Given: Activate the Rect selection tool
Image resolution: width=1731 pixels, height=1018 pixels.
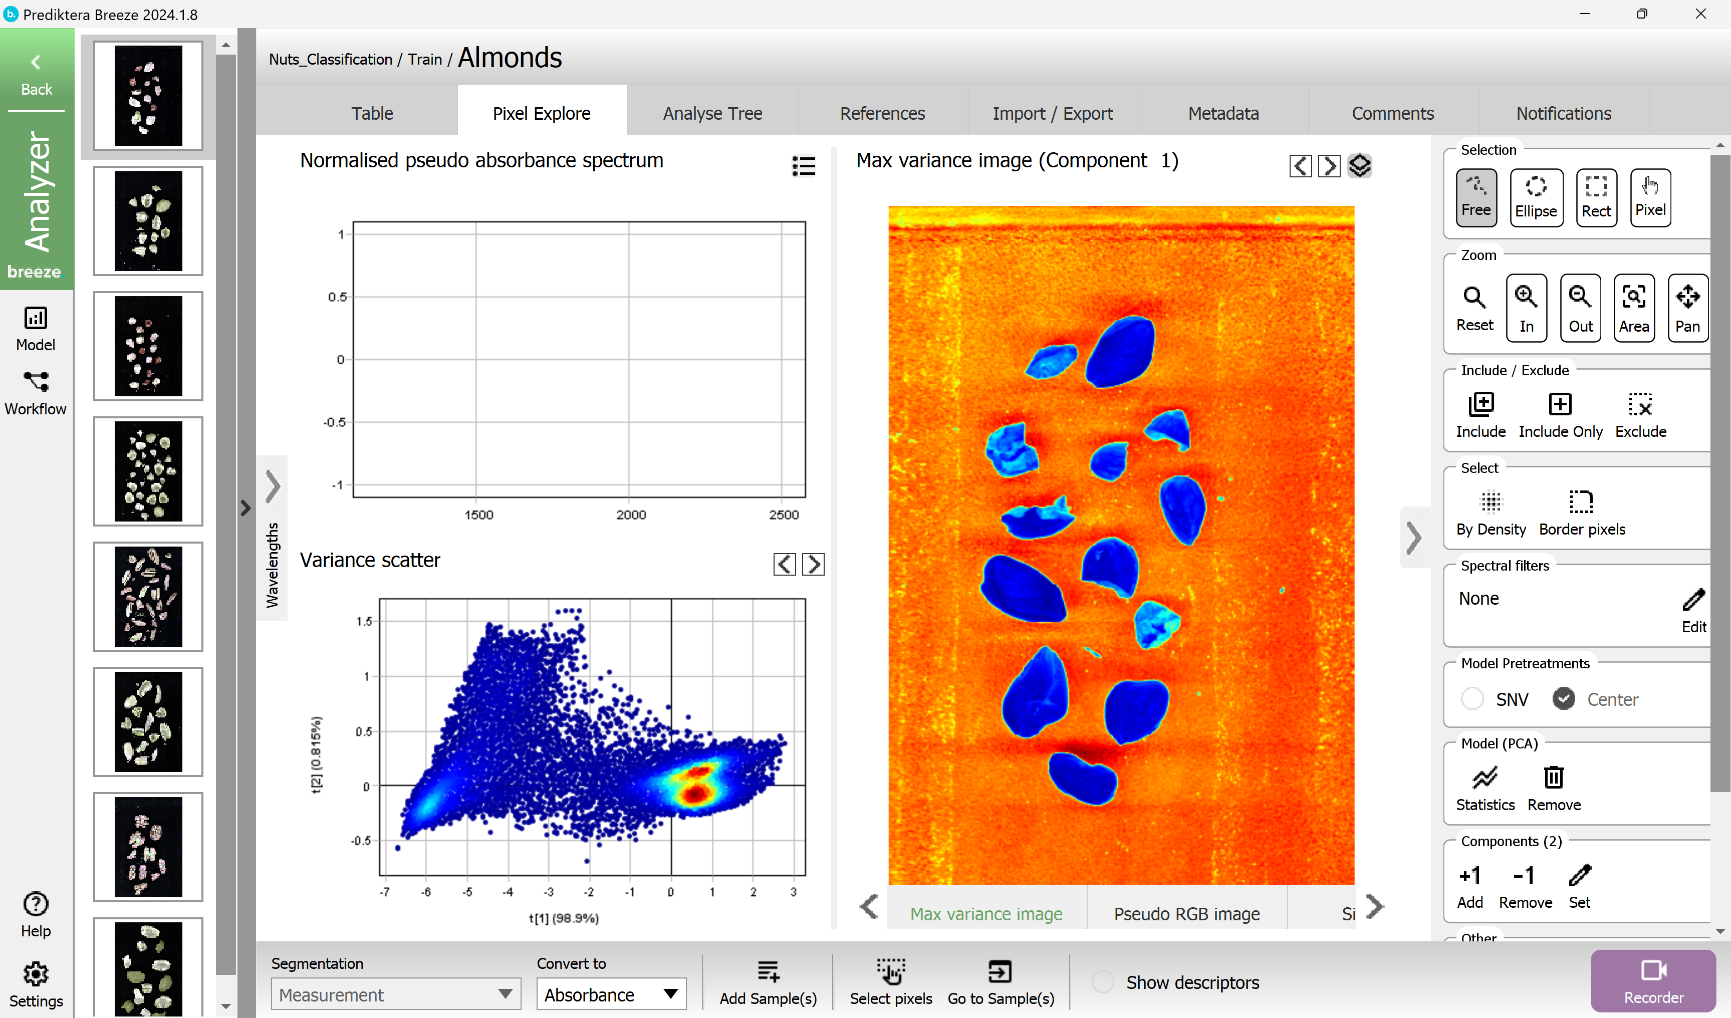Looking at the screenshot, I should tap(1596, 197).
